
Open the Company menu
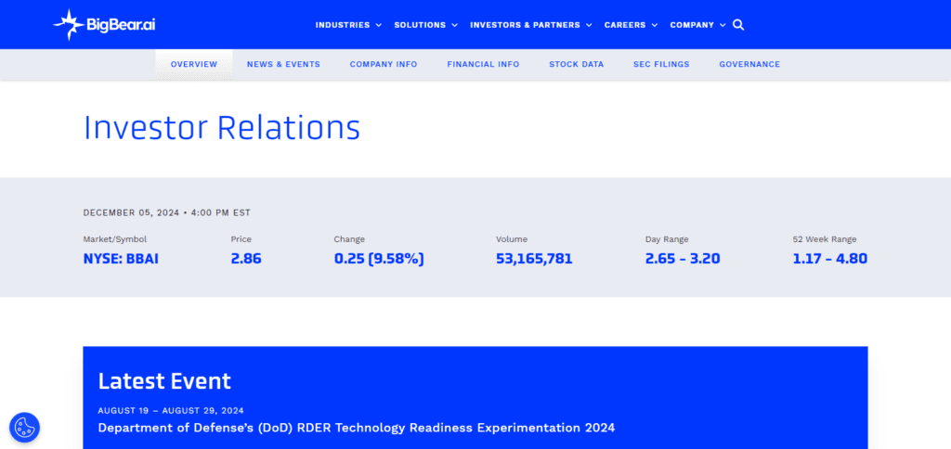pos(692,25)
